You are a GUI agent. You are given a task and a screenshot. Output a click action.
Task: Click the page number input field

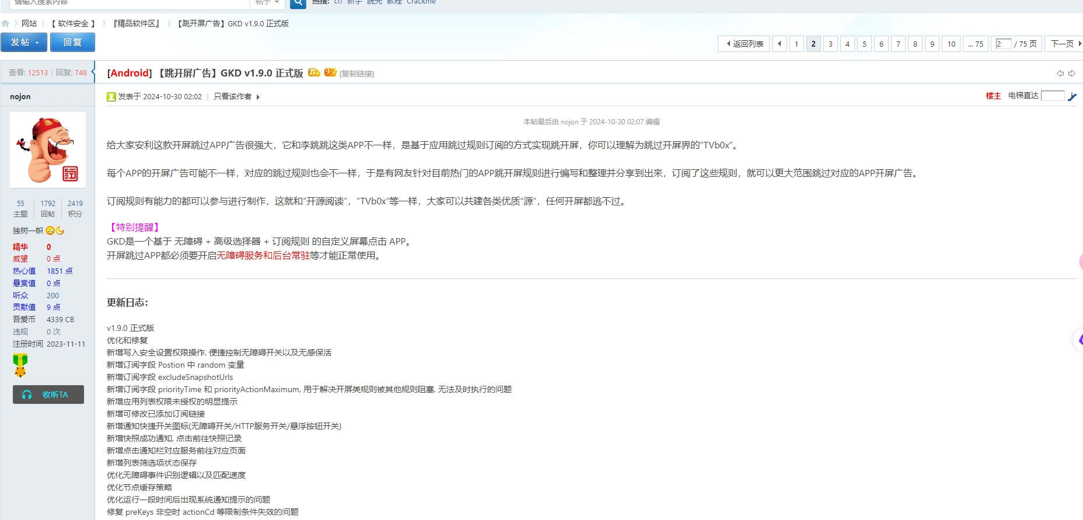[x=1003, y=44]
